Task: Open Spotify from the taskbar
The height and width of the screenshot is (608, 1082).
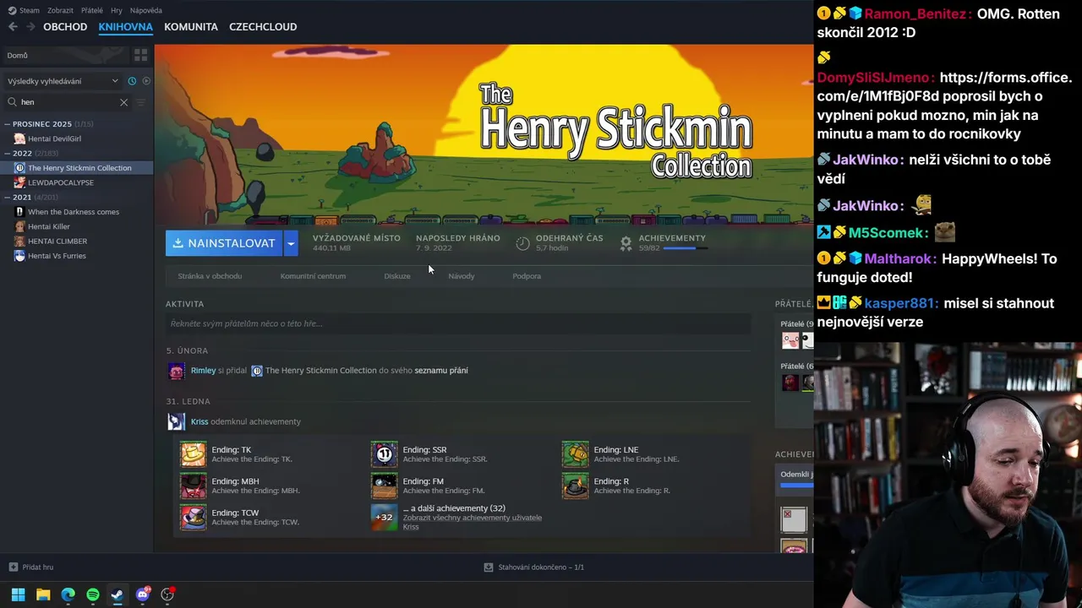Action: pos(93,594)
